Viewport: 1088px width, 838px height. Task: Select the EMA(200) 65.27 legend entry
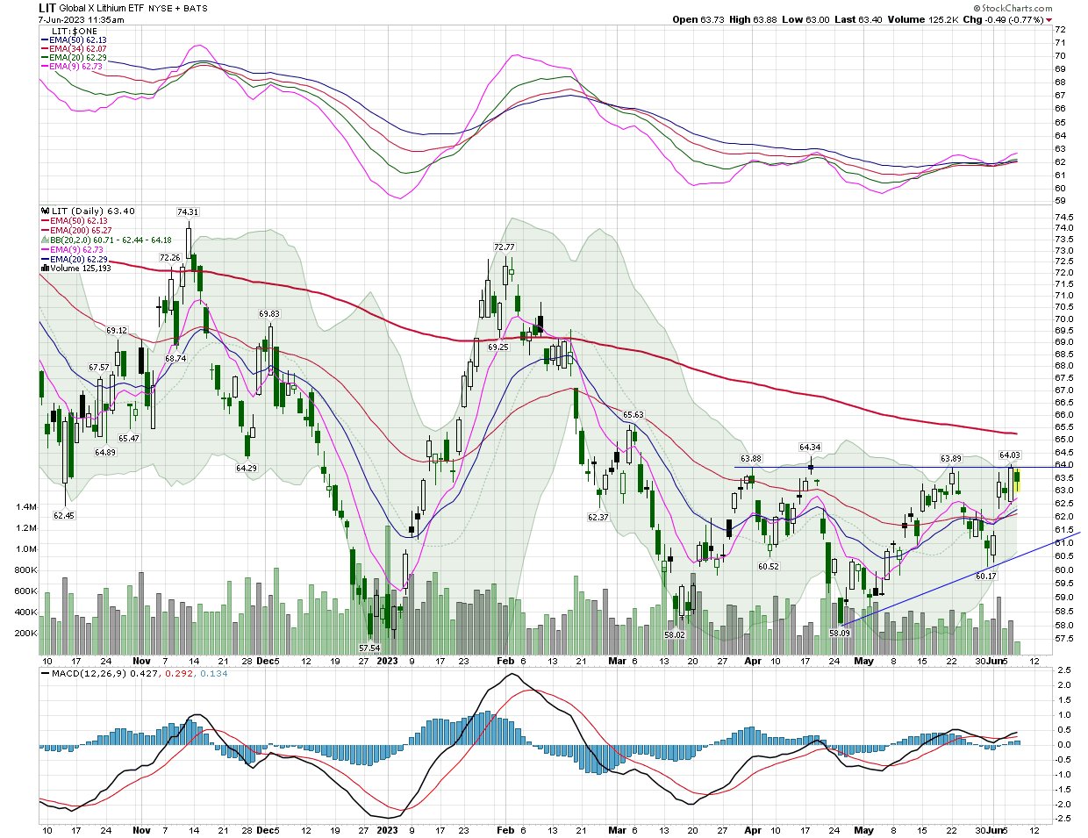tap(81, 230)
